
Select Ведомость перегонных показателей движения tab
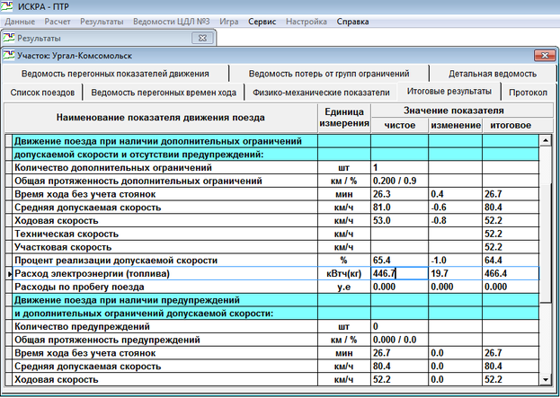point(115,74)
